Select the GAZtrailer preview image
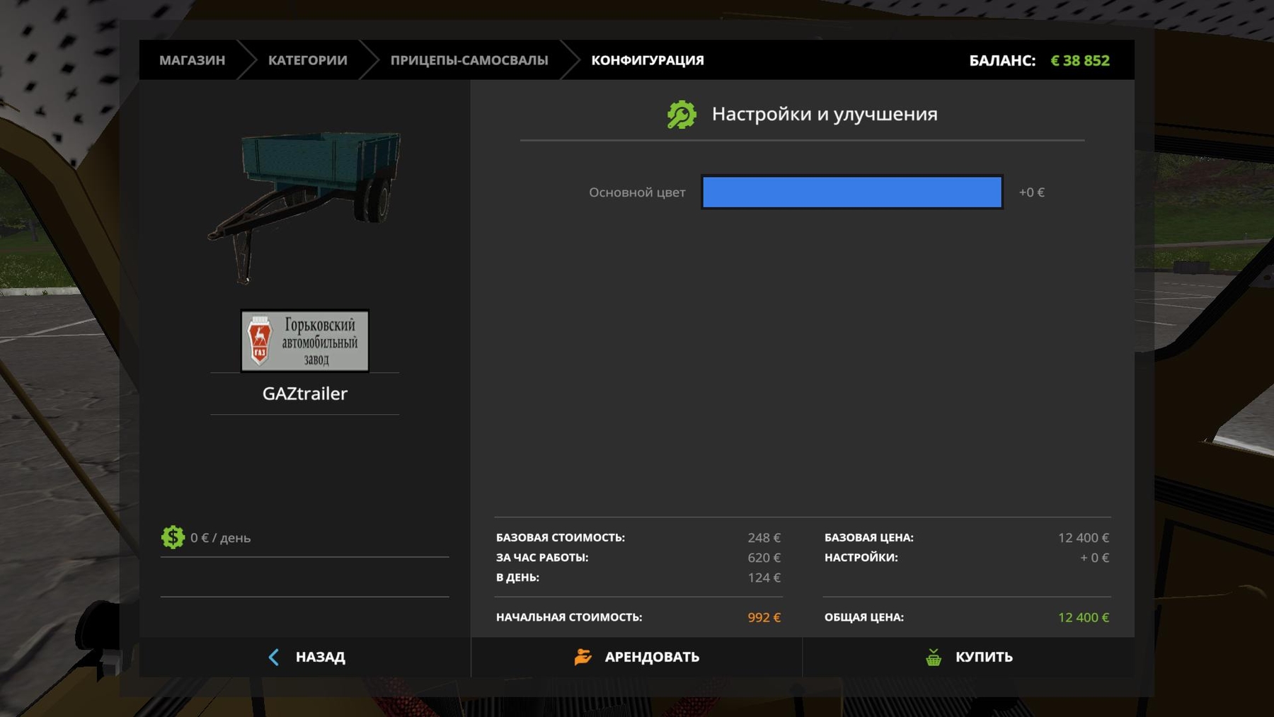Viewport: 1274px width, 717px height. coord(305,206)
